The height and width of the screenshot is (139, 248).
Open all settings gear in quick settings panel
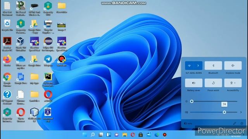[242, 124]
